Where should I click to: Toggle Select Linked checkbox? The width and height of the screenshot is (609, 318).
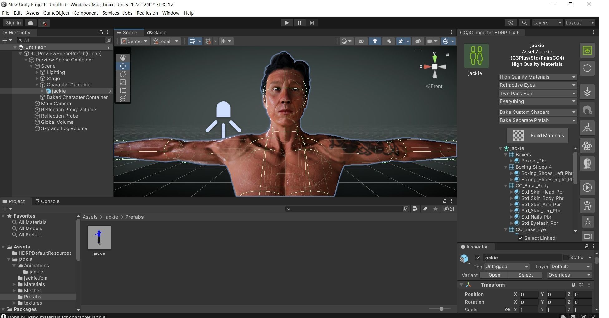click(x=520, y=238)
